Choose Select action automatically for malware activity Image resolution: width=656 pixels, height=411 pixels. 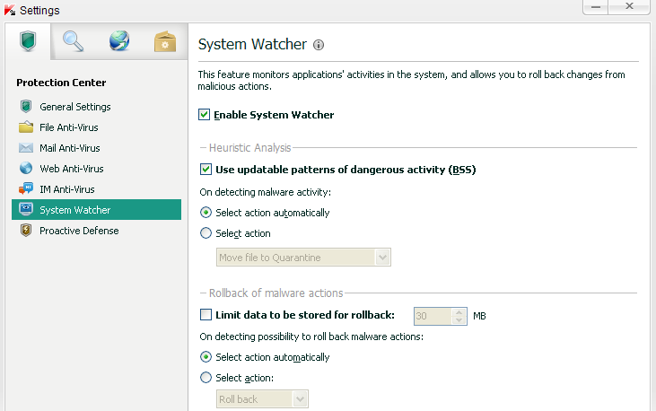(x=206, y=213)
